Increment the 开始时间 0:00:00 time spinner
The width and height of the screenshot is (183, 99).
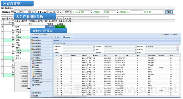[35, 11]
